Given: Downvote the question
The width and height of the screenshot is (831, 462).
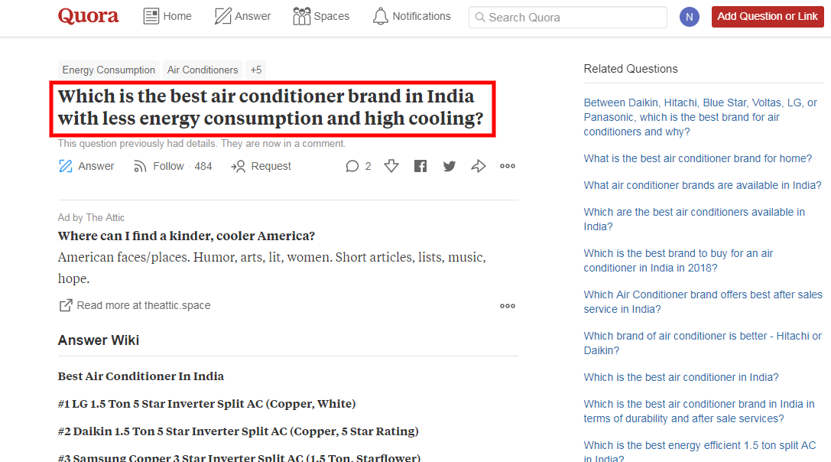Looking at the screenshot, I should click(x=391, y=166).
